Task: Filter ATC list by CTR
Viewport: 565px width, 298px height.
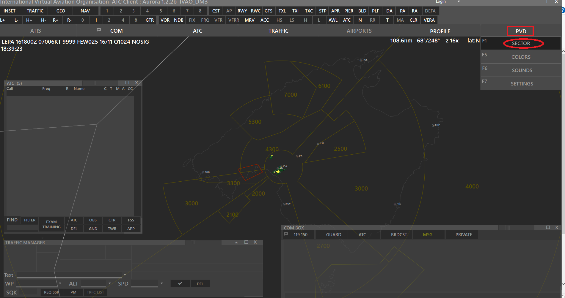Action: point(112,220)
